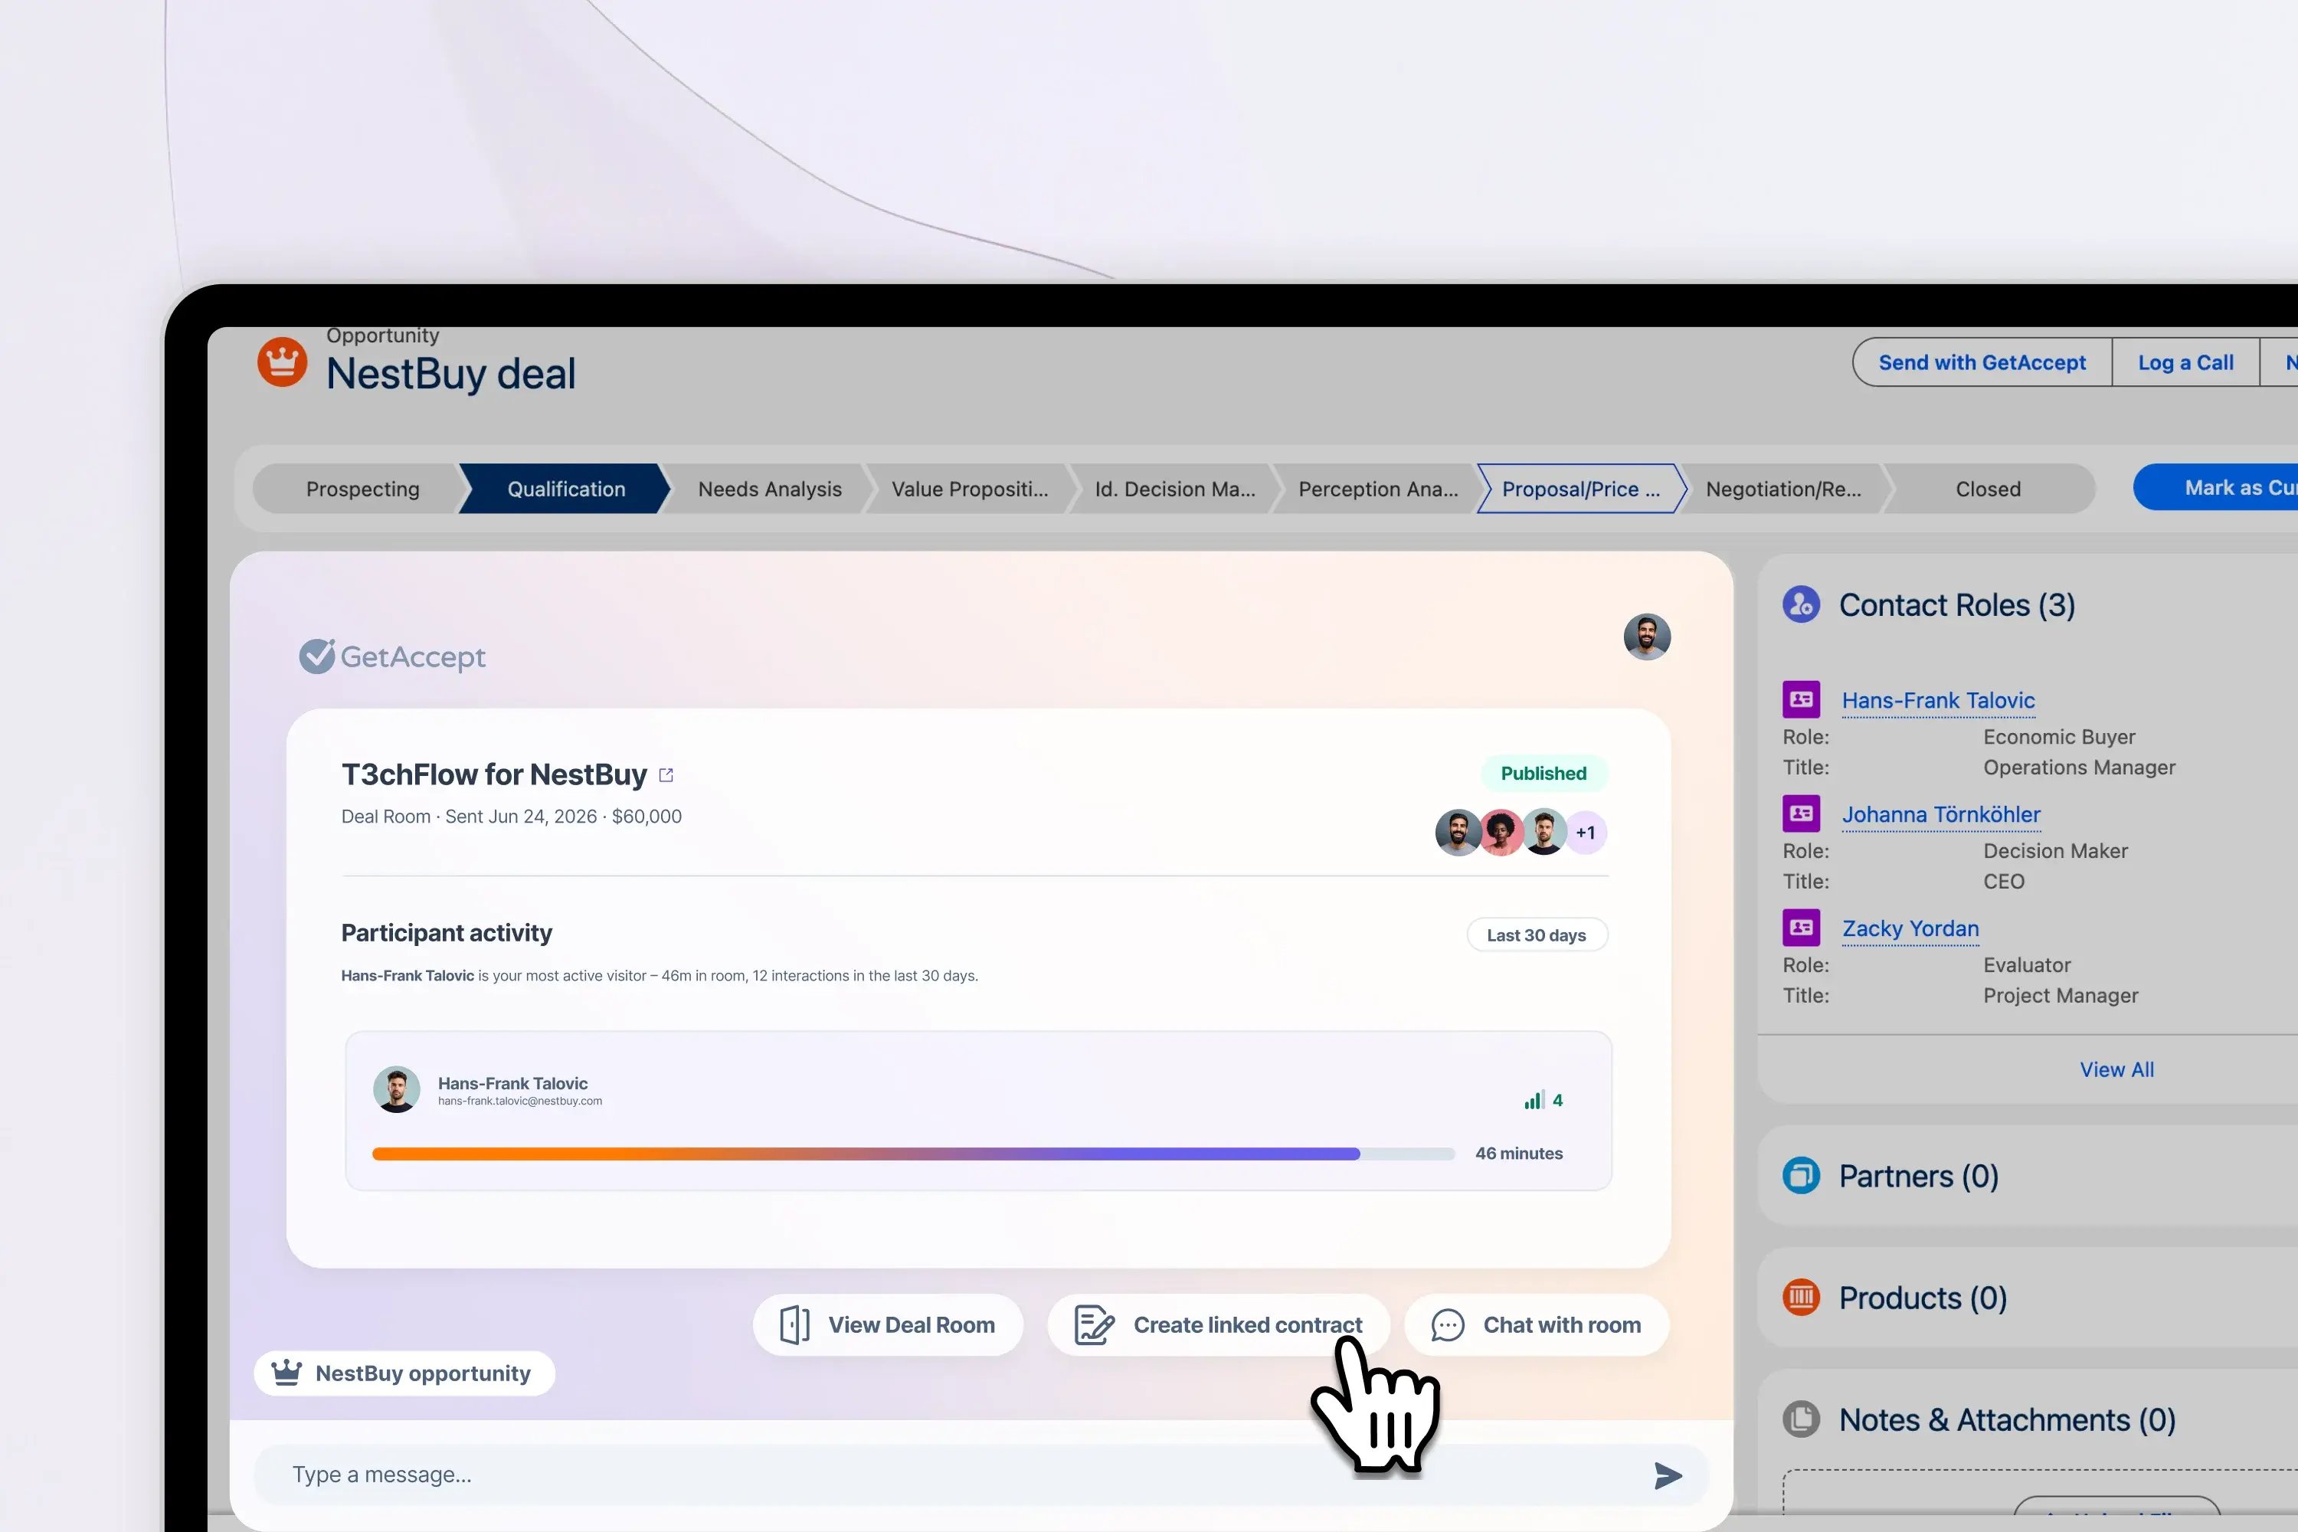Image resolution: width=2298 pixels, height=1532 pixels.
Task: Select the Closed stage
Action: click(1989, 489)
